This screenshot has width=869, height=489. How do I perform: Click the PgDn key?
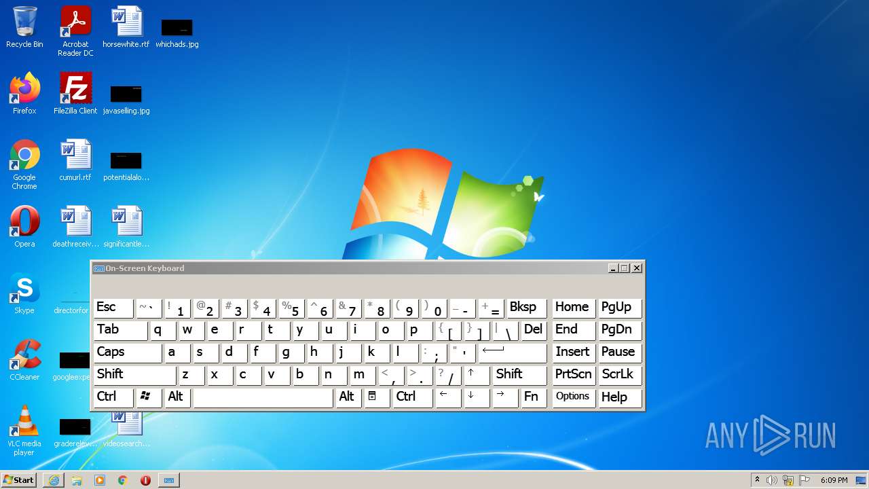[621, 330]
